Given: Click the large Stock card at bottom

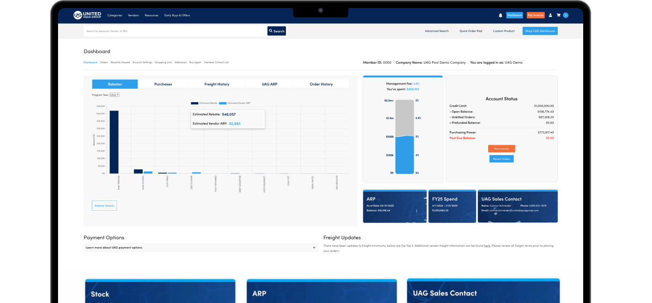Looking at the screenshot, I should (x=160, y=291).
